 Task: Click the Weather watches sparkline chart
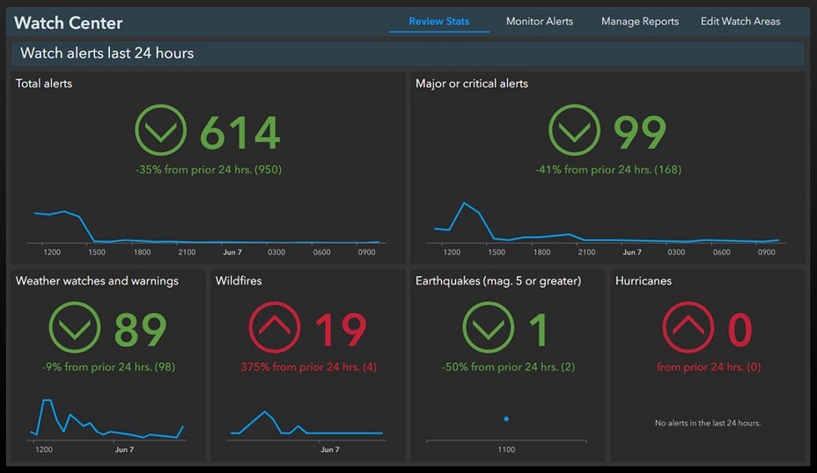(106, 420)
